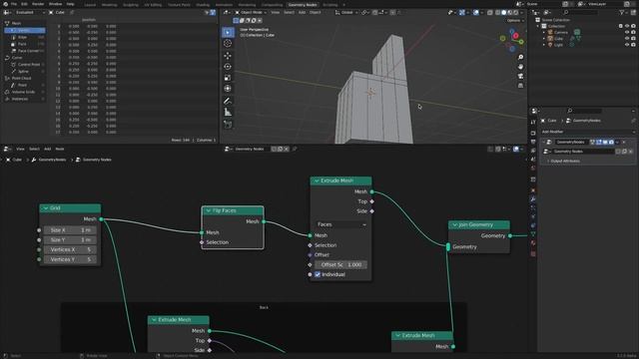Open the Evaluated dropdown in spreadsheet header
Viewport: 639px width, 359px height.
pyautogui.click(x=29, y=13)
